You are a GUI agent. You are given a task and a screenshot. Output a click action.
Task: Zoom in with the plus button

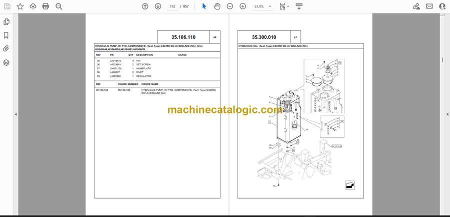(x=243, y=6)
